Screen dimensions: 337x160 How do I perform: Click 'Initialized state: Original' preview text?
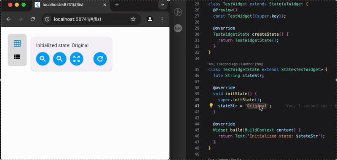pos(62,45)
